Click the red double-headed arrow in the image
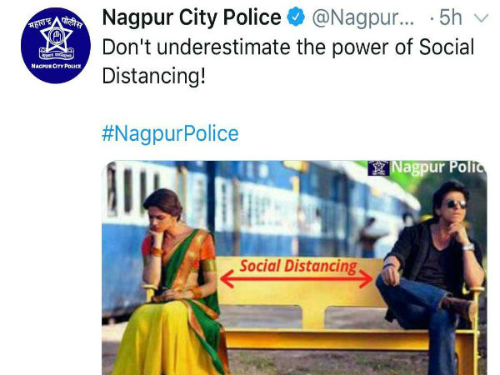The image size is (500, 375). 297,278
